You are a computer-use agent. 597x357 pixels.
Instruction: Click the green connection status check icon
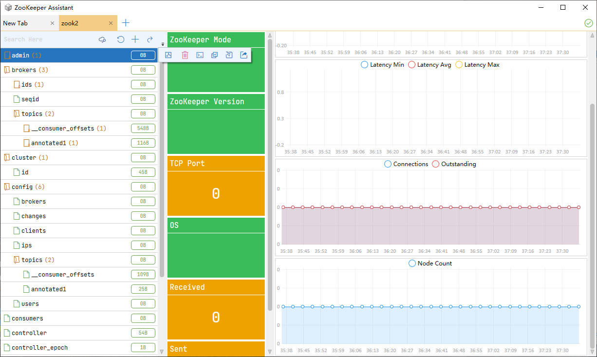click(589, 23)
